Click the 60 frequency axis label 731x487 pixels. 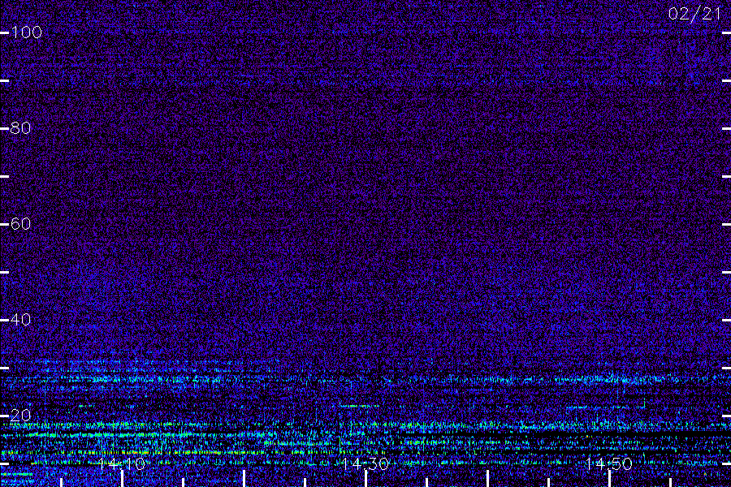[x=21, y=224]
